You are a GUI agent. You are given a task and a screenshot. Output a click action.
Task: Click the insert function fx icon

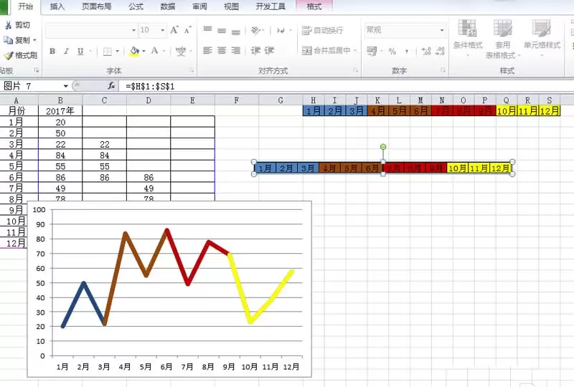click(x=111, y=86)
